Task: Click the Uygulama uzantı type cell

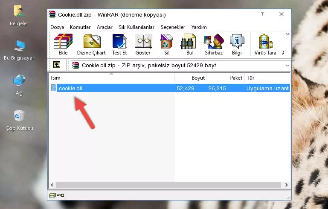Action: (x=268, y=88)
